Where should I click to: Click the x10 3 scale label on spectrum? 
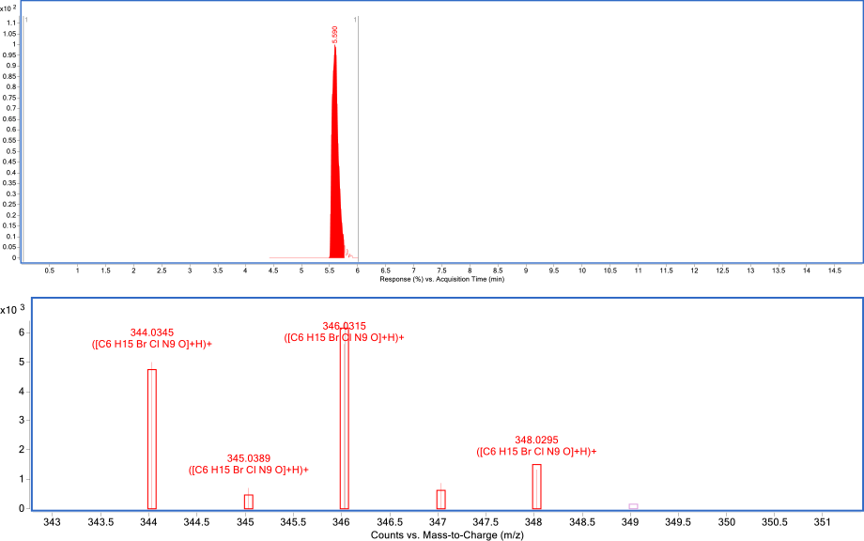click(11, 308)
